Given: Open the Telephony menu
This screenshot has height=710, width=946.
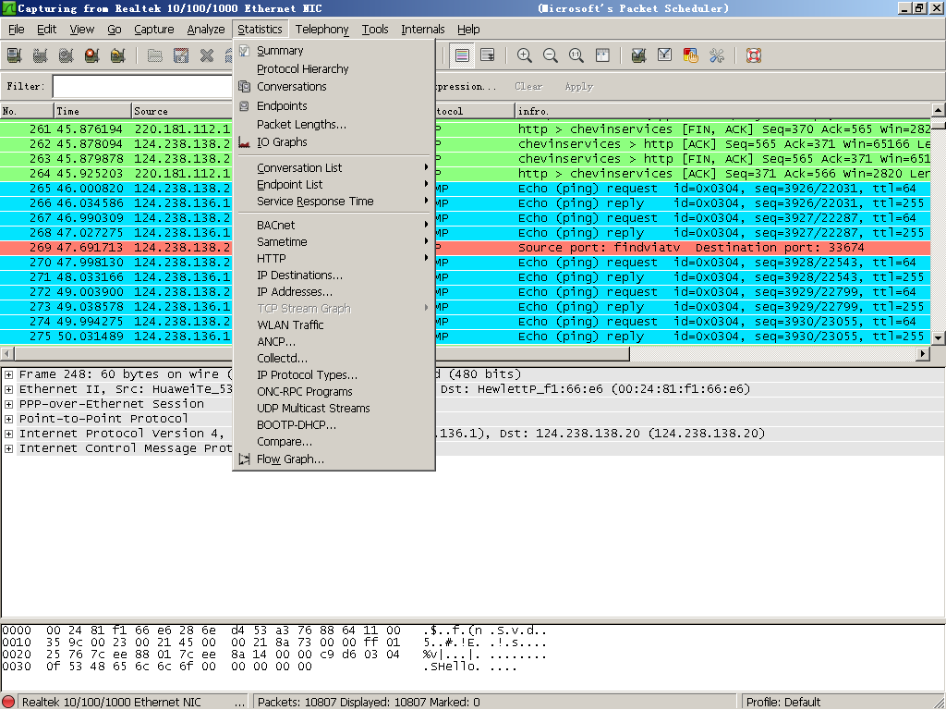Looking at the screenshot, I should tap(321, 30).
